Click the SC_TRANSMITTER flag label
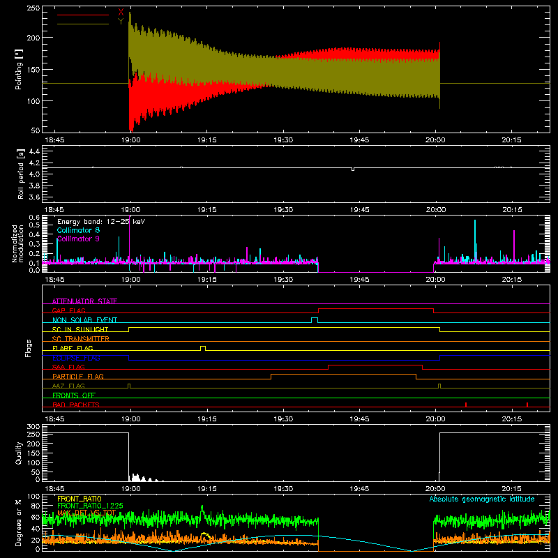The width and height of the screenshot is (558, 558). (81, 338)
